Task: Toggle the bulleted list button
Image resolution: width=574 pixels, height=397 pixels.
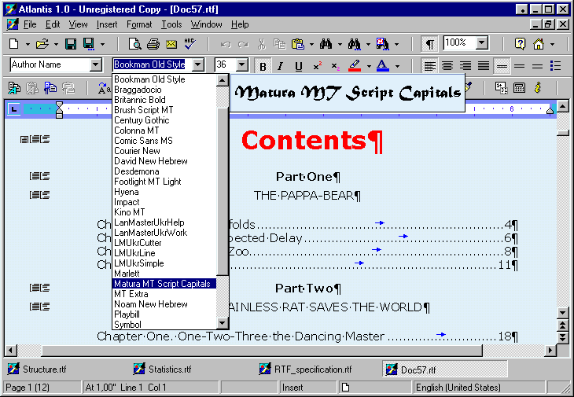Action: 556,66
